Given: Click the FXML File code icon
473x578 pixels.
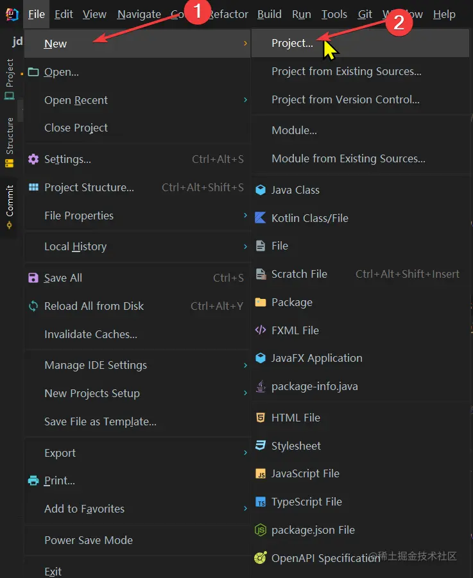Looking at the screenshot, I should tap(261, 330).
